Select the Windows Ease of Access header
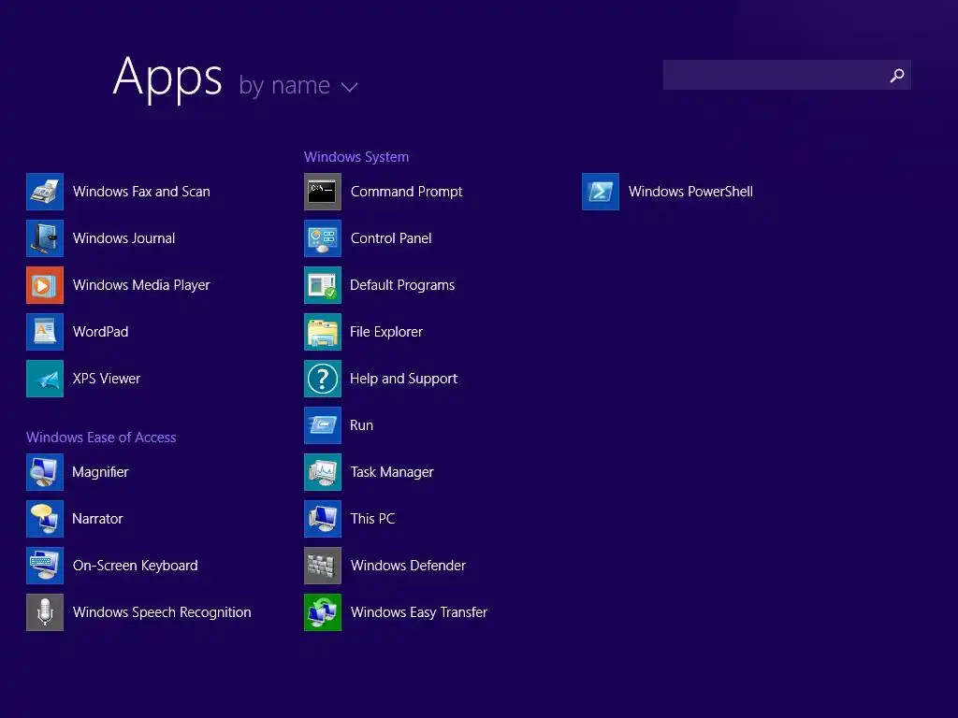This screenshot has height=718, width=958. (101, 438)
